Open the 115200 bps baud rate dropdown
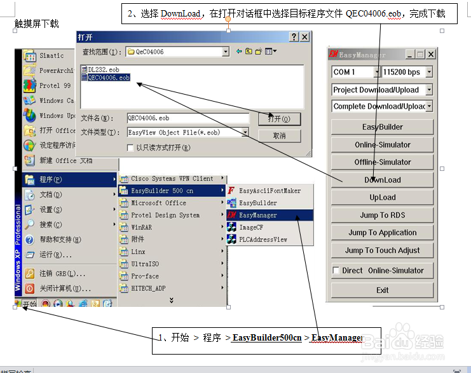This screenshot has height=373, width=471. [429, 72]
